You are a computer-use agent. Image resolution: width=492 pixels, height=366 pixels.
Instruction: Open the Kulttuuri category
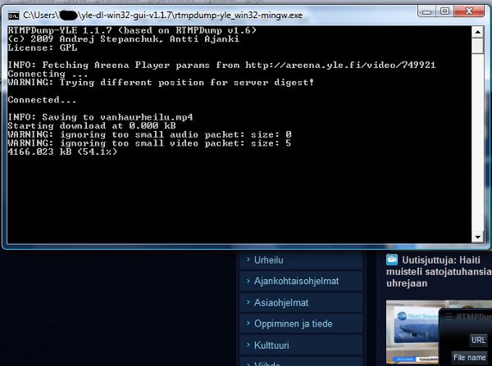(301, 345)
